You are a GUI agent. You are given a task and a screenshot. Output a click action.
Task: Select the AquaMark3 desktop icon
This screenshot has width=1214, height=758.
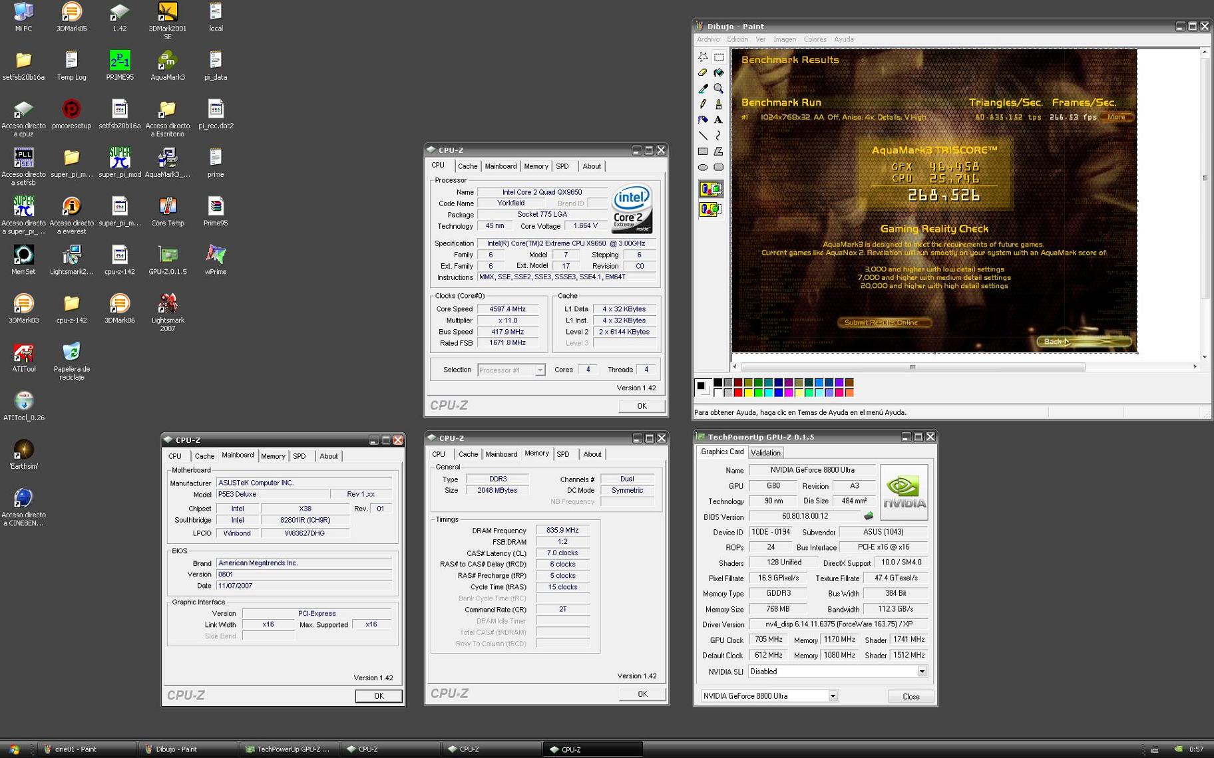click(168, 66)
